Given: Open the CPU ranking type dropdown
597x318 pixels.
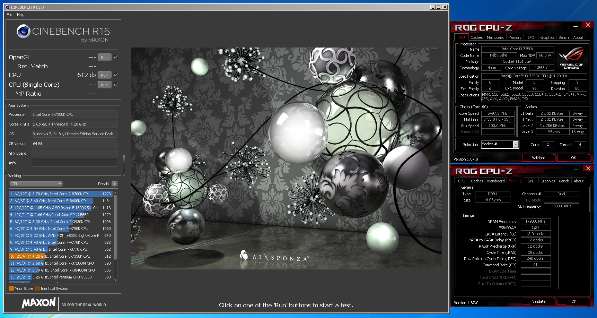Looking at the screenshot, I should pos(36,184).
